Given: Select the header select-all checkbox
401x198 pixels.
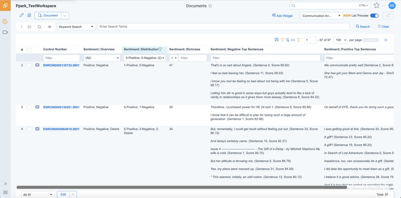Looking at the screenshot, I should pyautogui.click(x=29, y=49).
